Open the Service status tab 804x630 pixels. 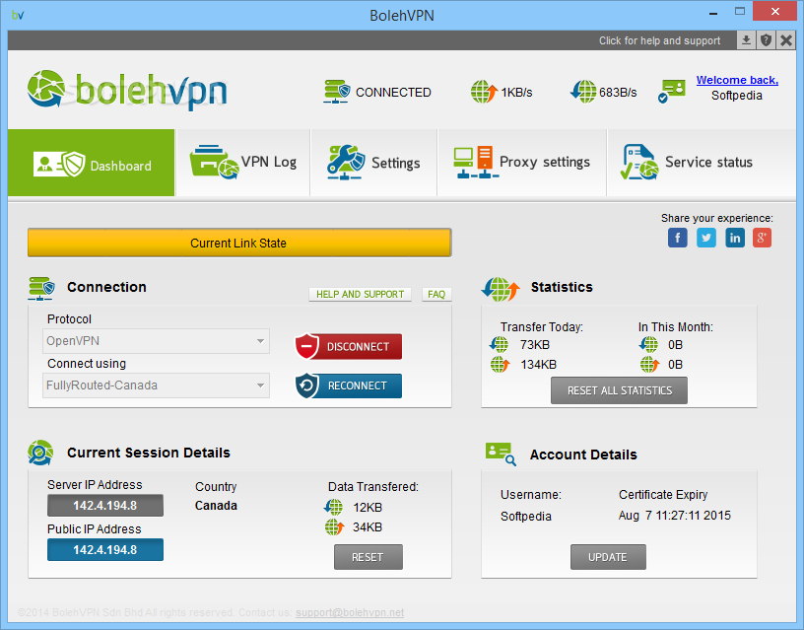pos(701,163)
